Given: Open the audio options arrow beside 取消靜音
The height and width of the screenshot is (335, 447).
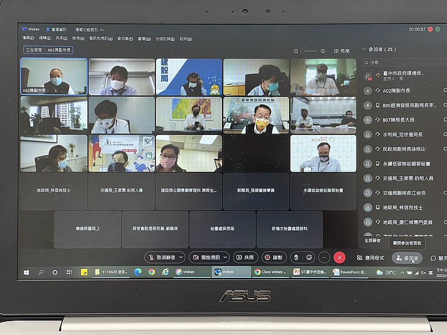Looking at the screenshot, I should tap(181, 257).
